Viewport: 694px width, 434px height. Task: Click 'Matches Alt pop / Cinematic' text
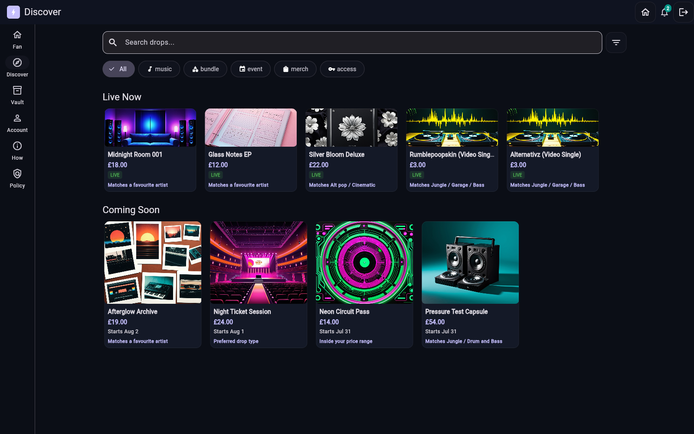coord(342,185)
